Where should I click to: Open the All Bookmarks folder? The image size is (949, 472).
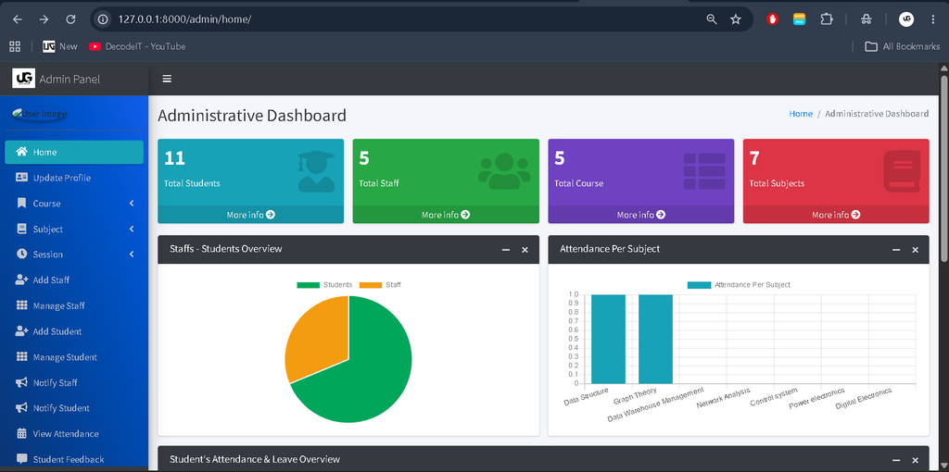[x=903, y=46]
